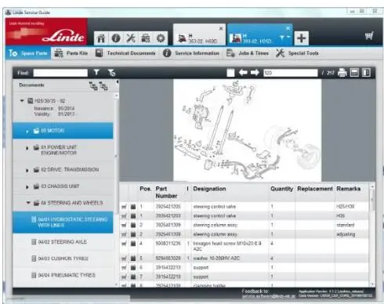
Task: Open the shopping cart at top right
Action: click(x=369, y=35)
